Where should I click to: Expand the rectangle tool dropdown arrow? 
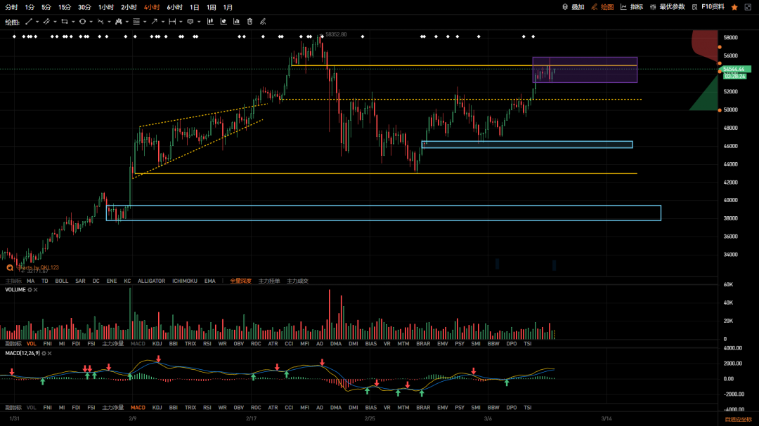[x=73, y=22]
